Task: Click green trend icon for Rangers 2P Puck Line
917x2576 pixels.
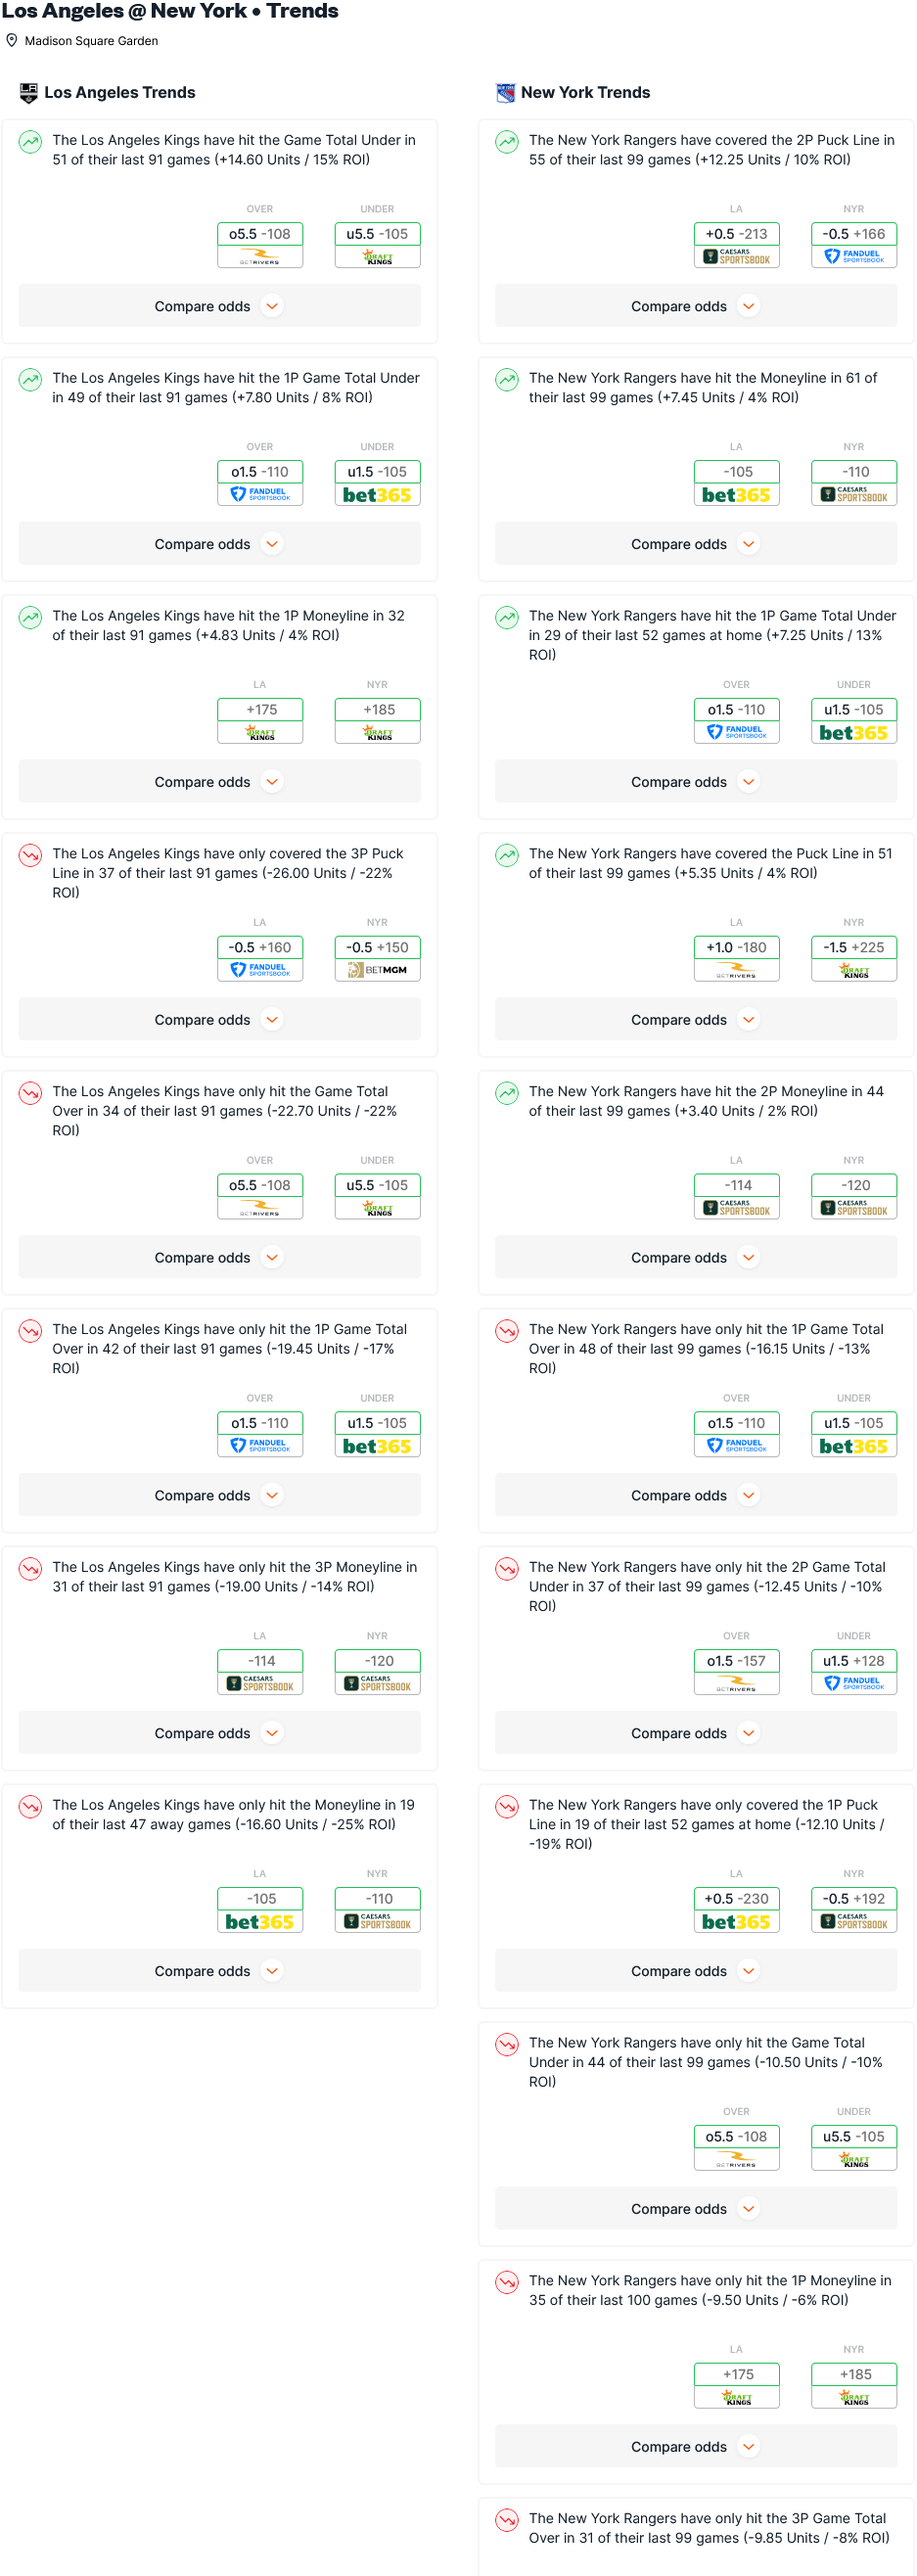Action: (507, 142)
